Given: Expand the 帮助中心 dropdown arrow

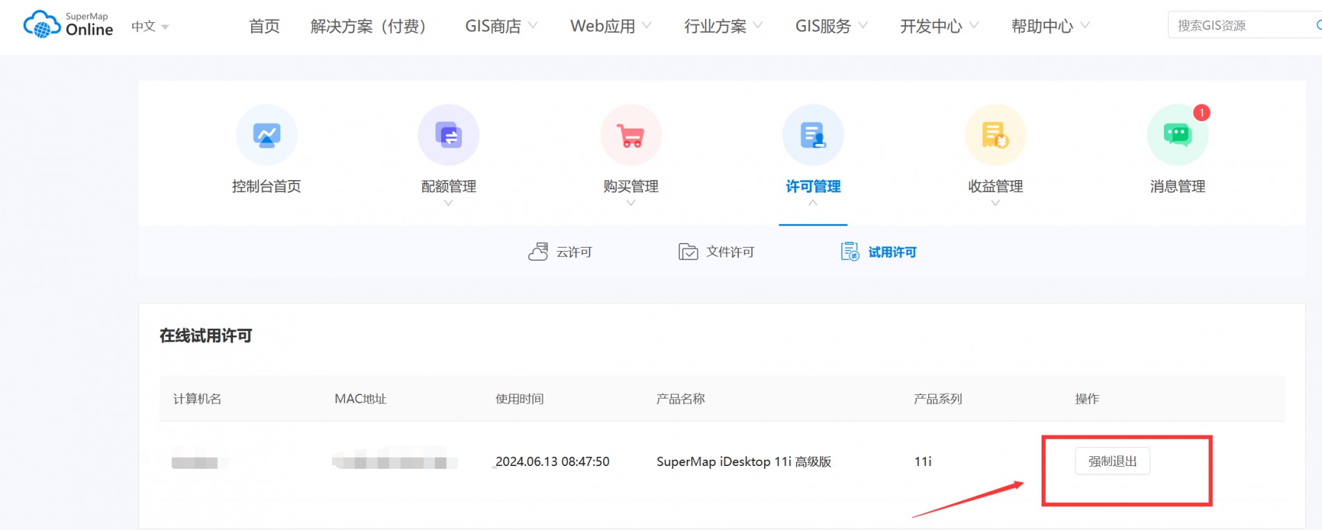Looking at the screenshot, I should coord(1085,26).
